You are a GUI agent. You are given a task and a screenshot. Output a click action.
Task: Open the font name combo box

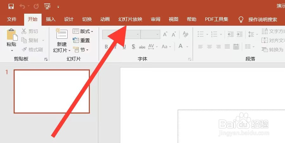coord(122,34)
